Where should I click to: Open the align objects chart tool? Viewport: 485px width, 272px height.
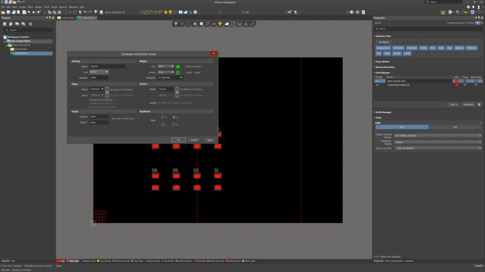pos(195,24)
